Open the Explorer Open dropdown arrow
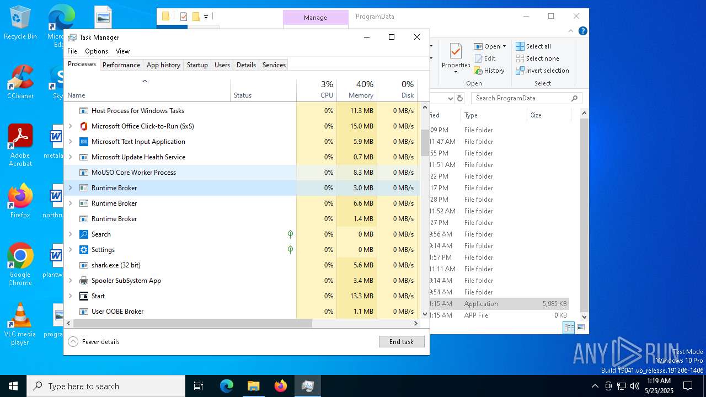 coord(504,46)
